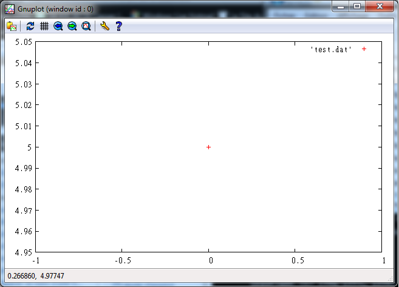
Task: Click the 5.05 y-axis label
Action: coord(24,42)
